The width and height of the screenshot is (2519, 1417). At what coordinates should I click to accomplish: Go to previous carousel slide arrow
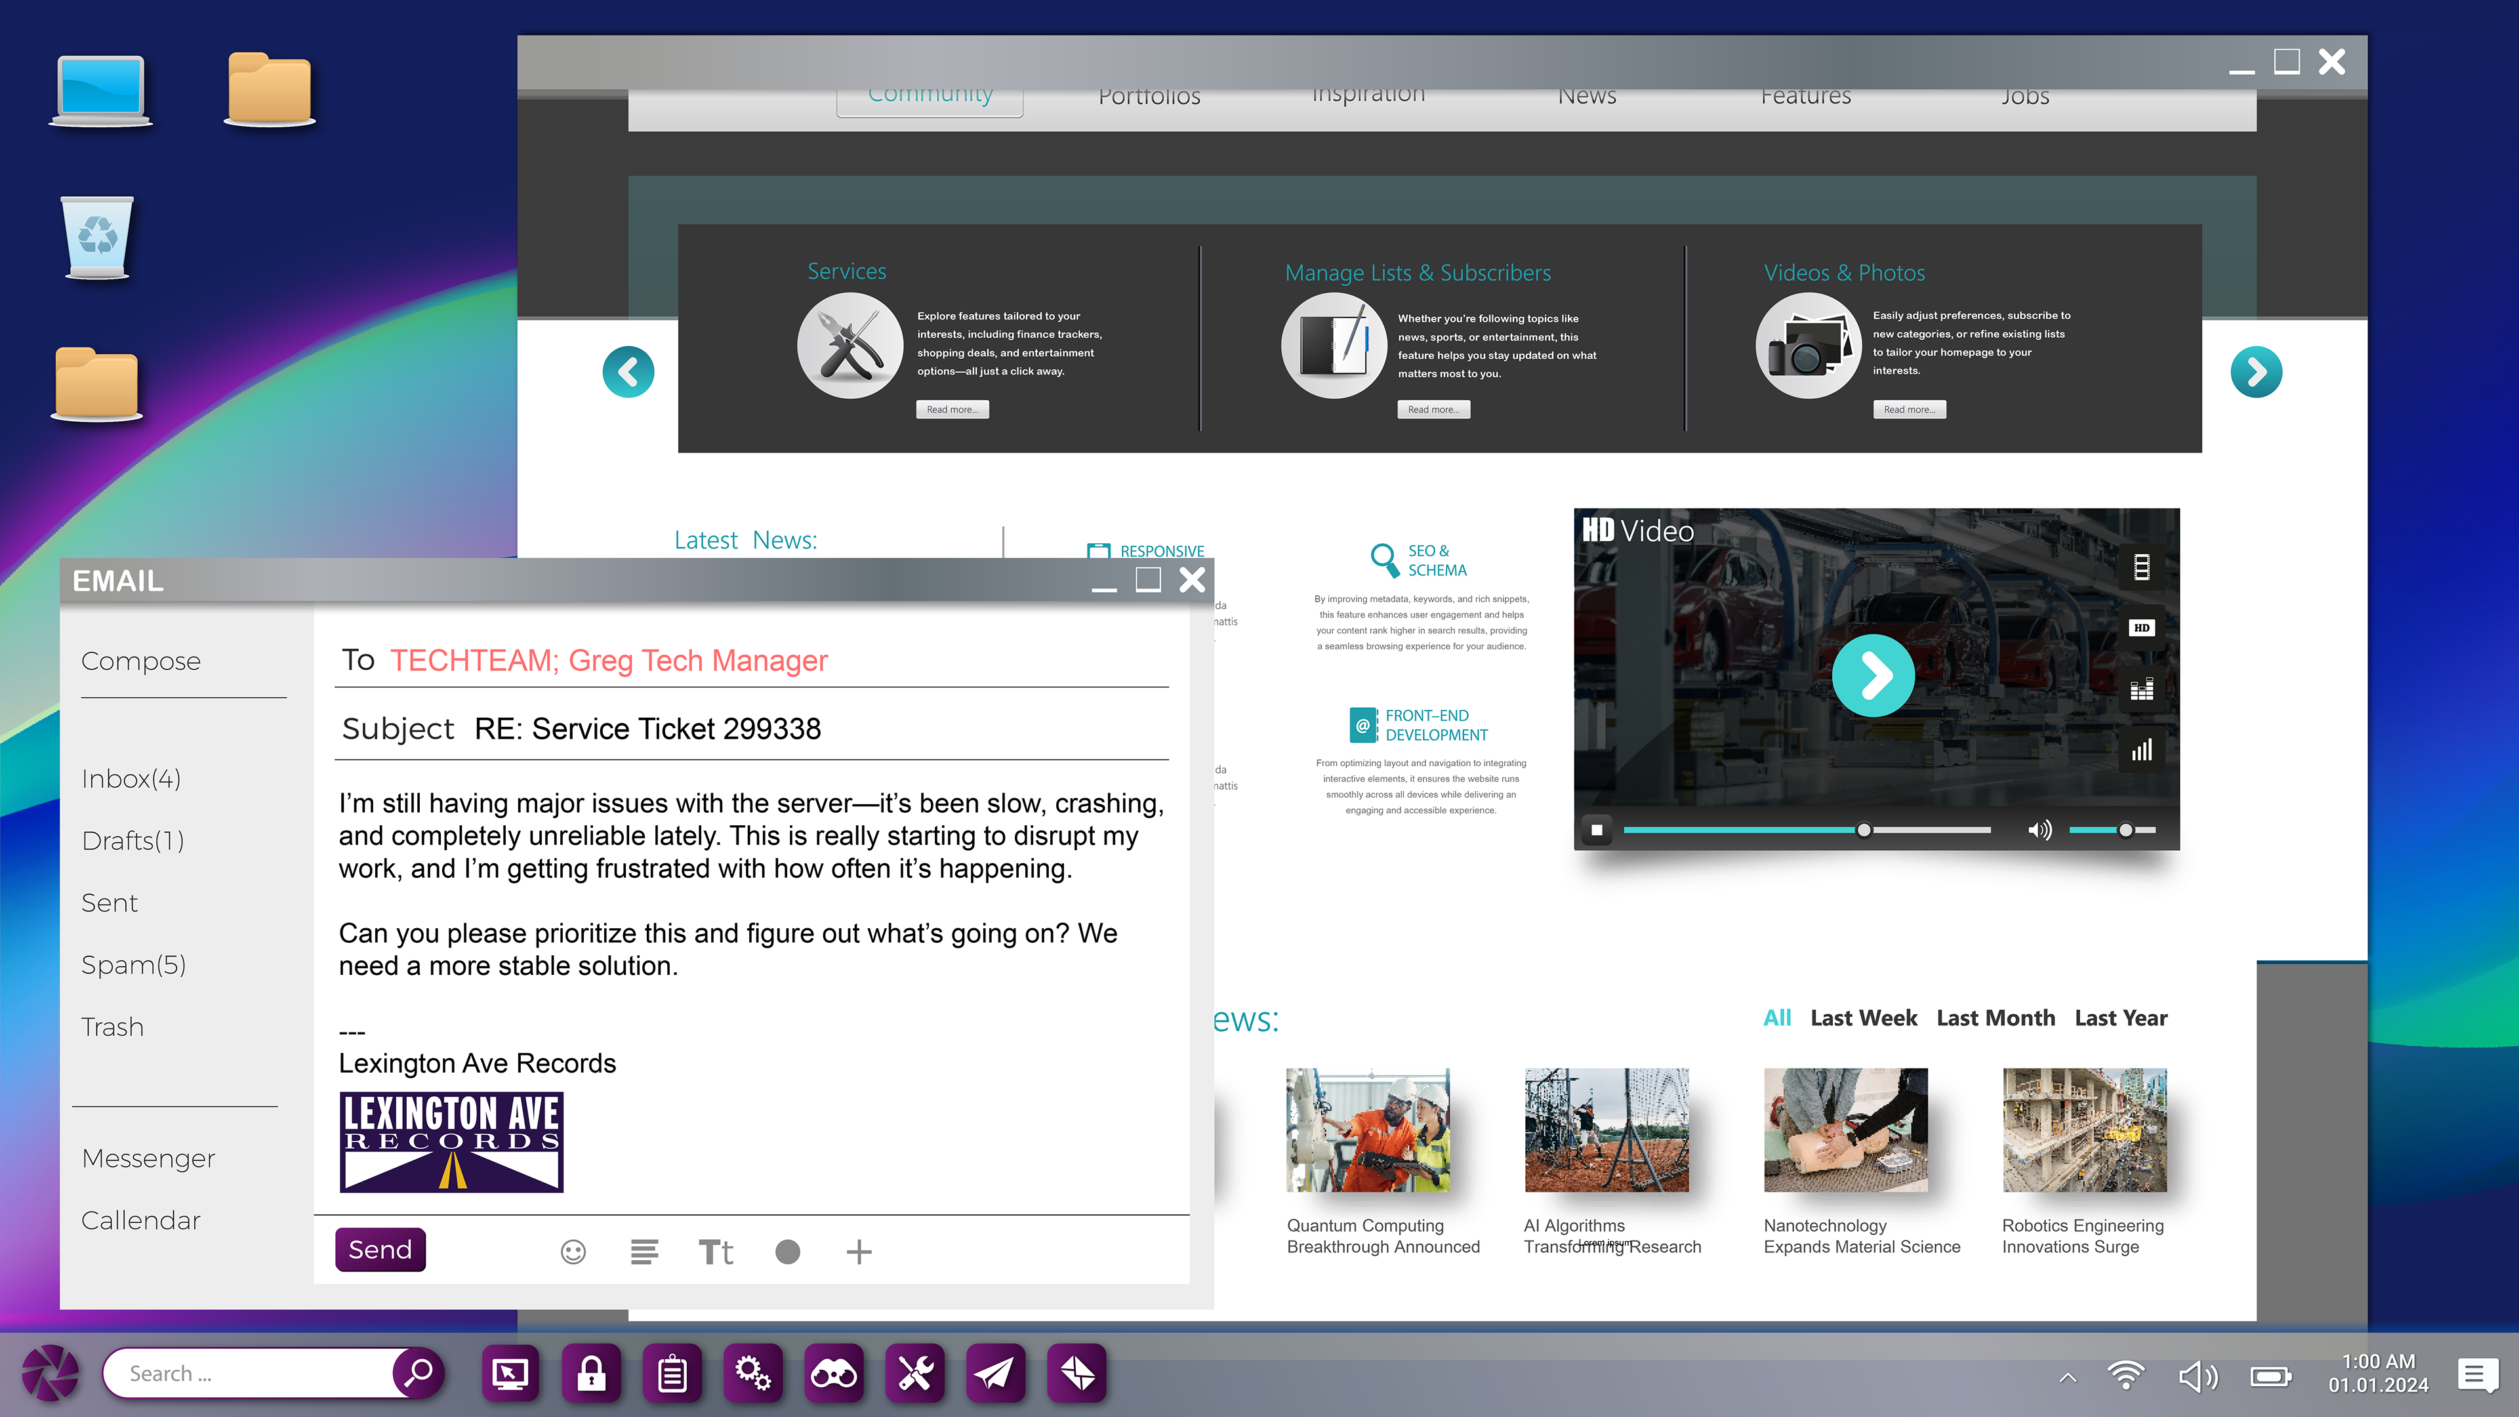point(628,371)
